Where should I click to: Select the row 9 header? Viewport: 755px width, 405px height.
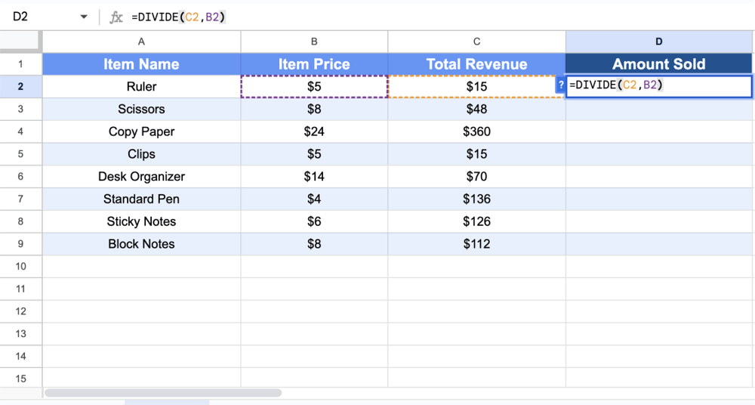[20, 244]
